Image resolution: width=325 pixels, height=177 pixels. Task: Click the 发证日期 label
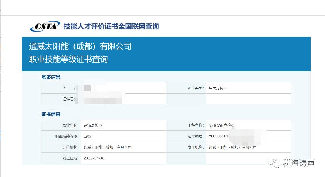(x=70, y=158)
